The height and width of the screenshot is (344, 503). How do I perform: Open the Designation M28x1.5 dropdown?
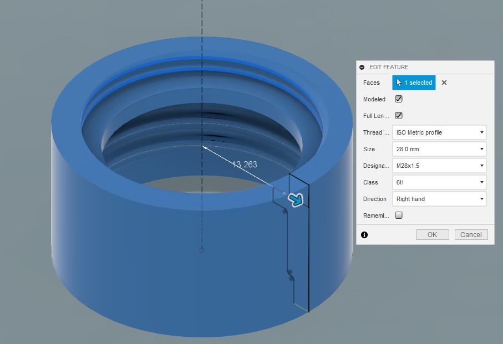pos(439,166)
